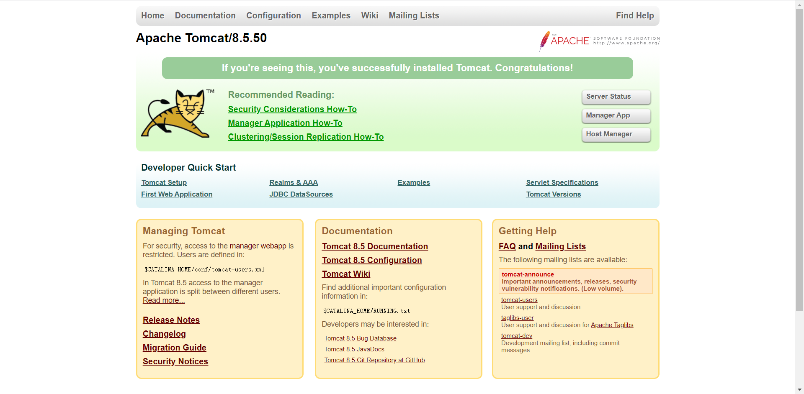Open Tomcat 8.5 Configuration link
This screenshot has height=394, width=804.
coord(372,260)
